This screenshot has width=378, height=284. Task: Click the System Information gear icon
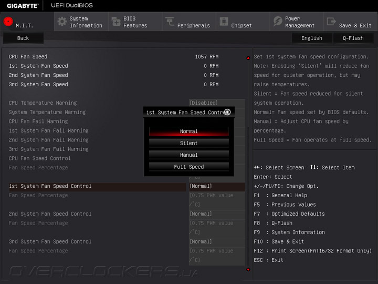[x=62, y=22]
